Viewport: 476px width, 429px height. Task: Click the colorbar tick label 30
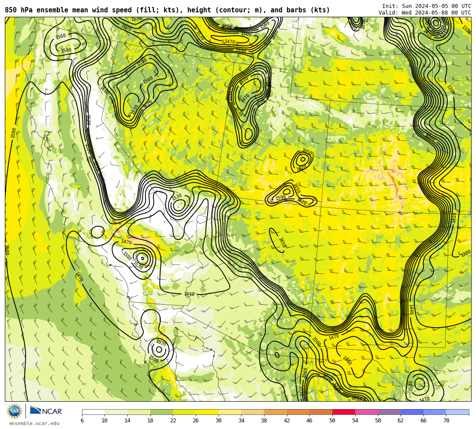pyautogui.click(x=219, y=421)
